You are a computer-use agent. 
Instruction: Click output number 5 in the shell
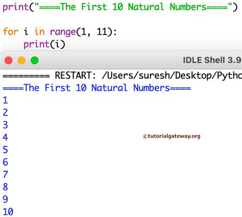5,150
